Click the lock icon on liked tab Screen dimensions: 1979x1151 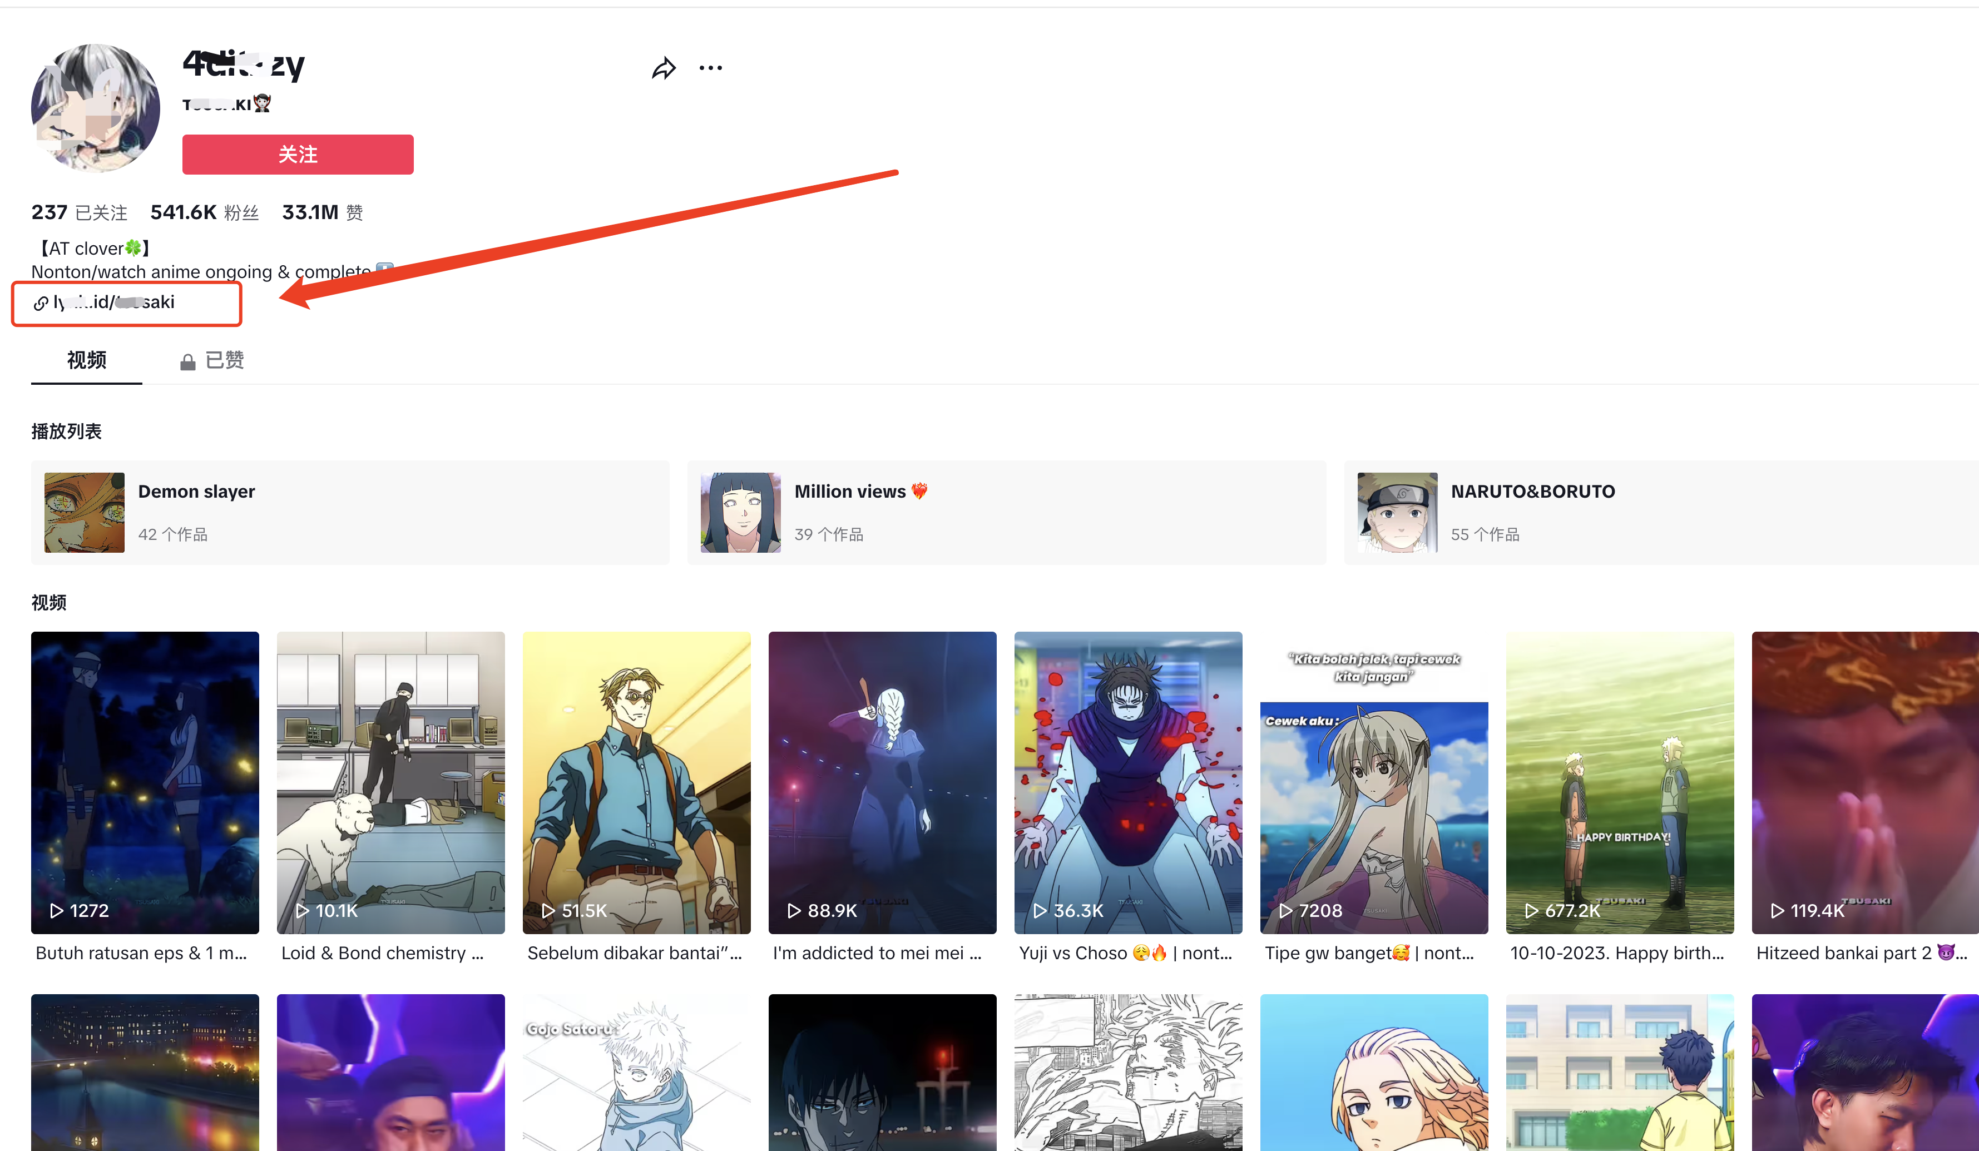187,362
